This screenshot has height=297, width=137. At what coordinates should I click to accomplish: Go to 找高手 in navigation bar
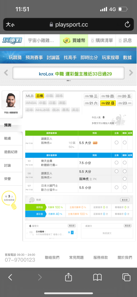(x=70, y=58)
